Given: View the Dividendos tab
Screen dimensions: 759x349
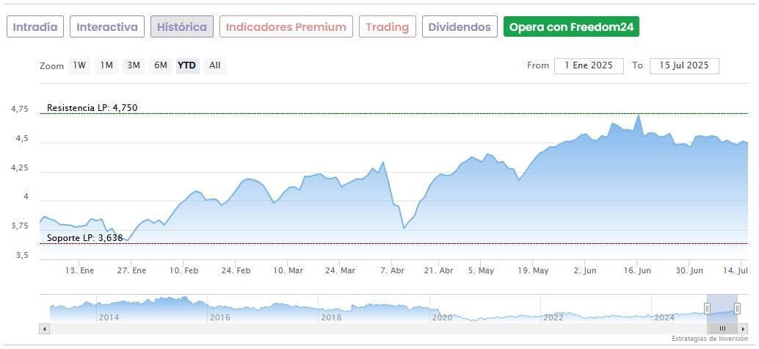Looking at the screenshot, I should [460, 27].
